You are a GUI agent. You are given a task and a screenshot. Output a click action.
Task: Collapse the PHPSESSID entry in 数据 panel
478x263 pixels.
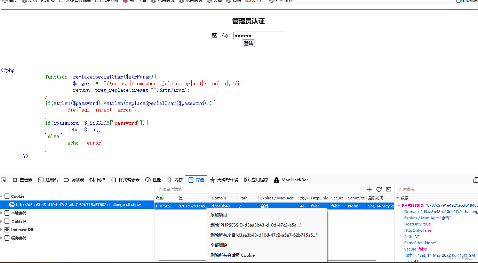(398, 205)
